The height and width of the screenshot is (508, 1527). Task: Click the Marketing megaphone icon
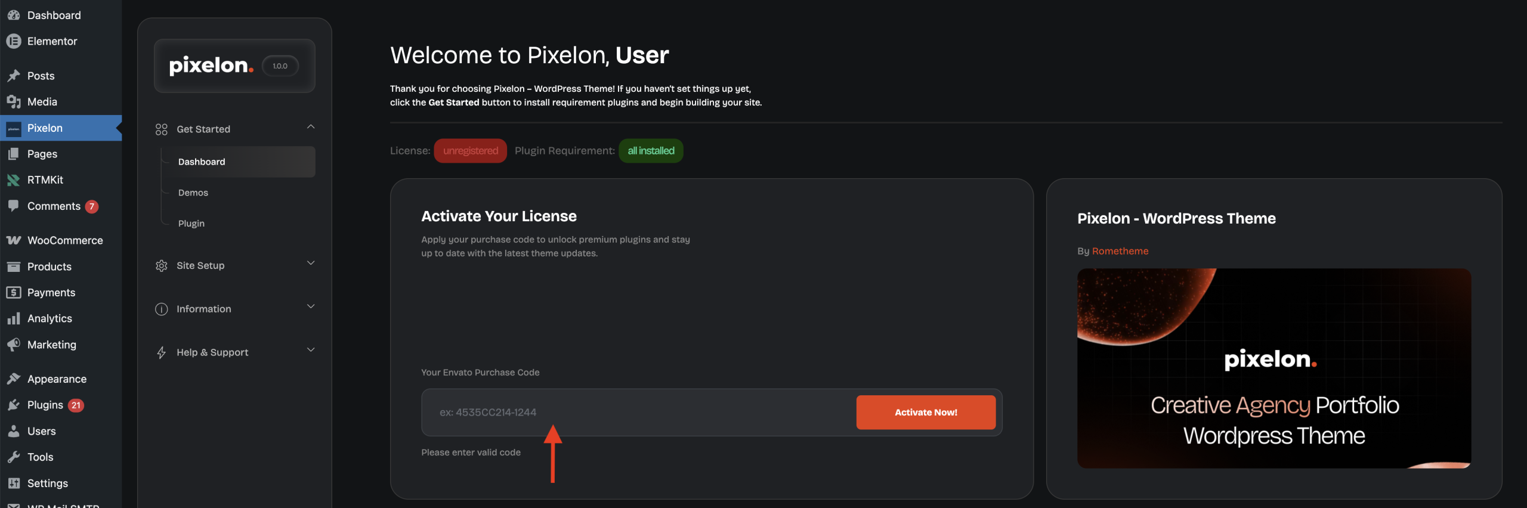tap(13, 345)
